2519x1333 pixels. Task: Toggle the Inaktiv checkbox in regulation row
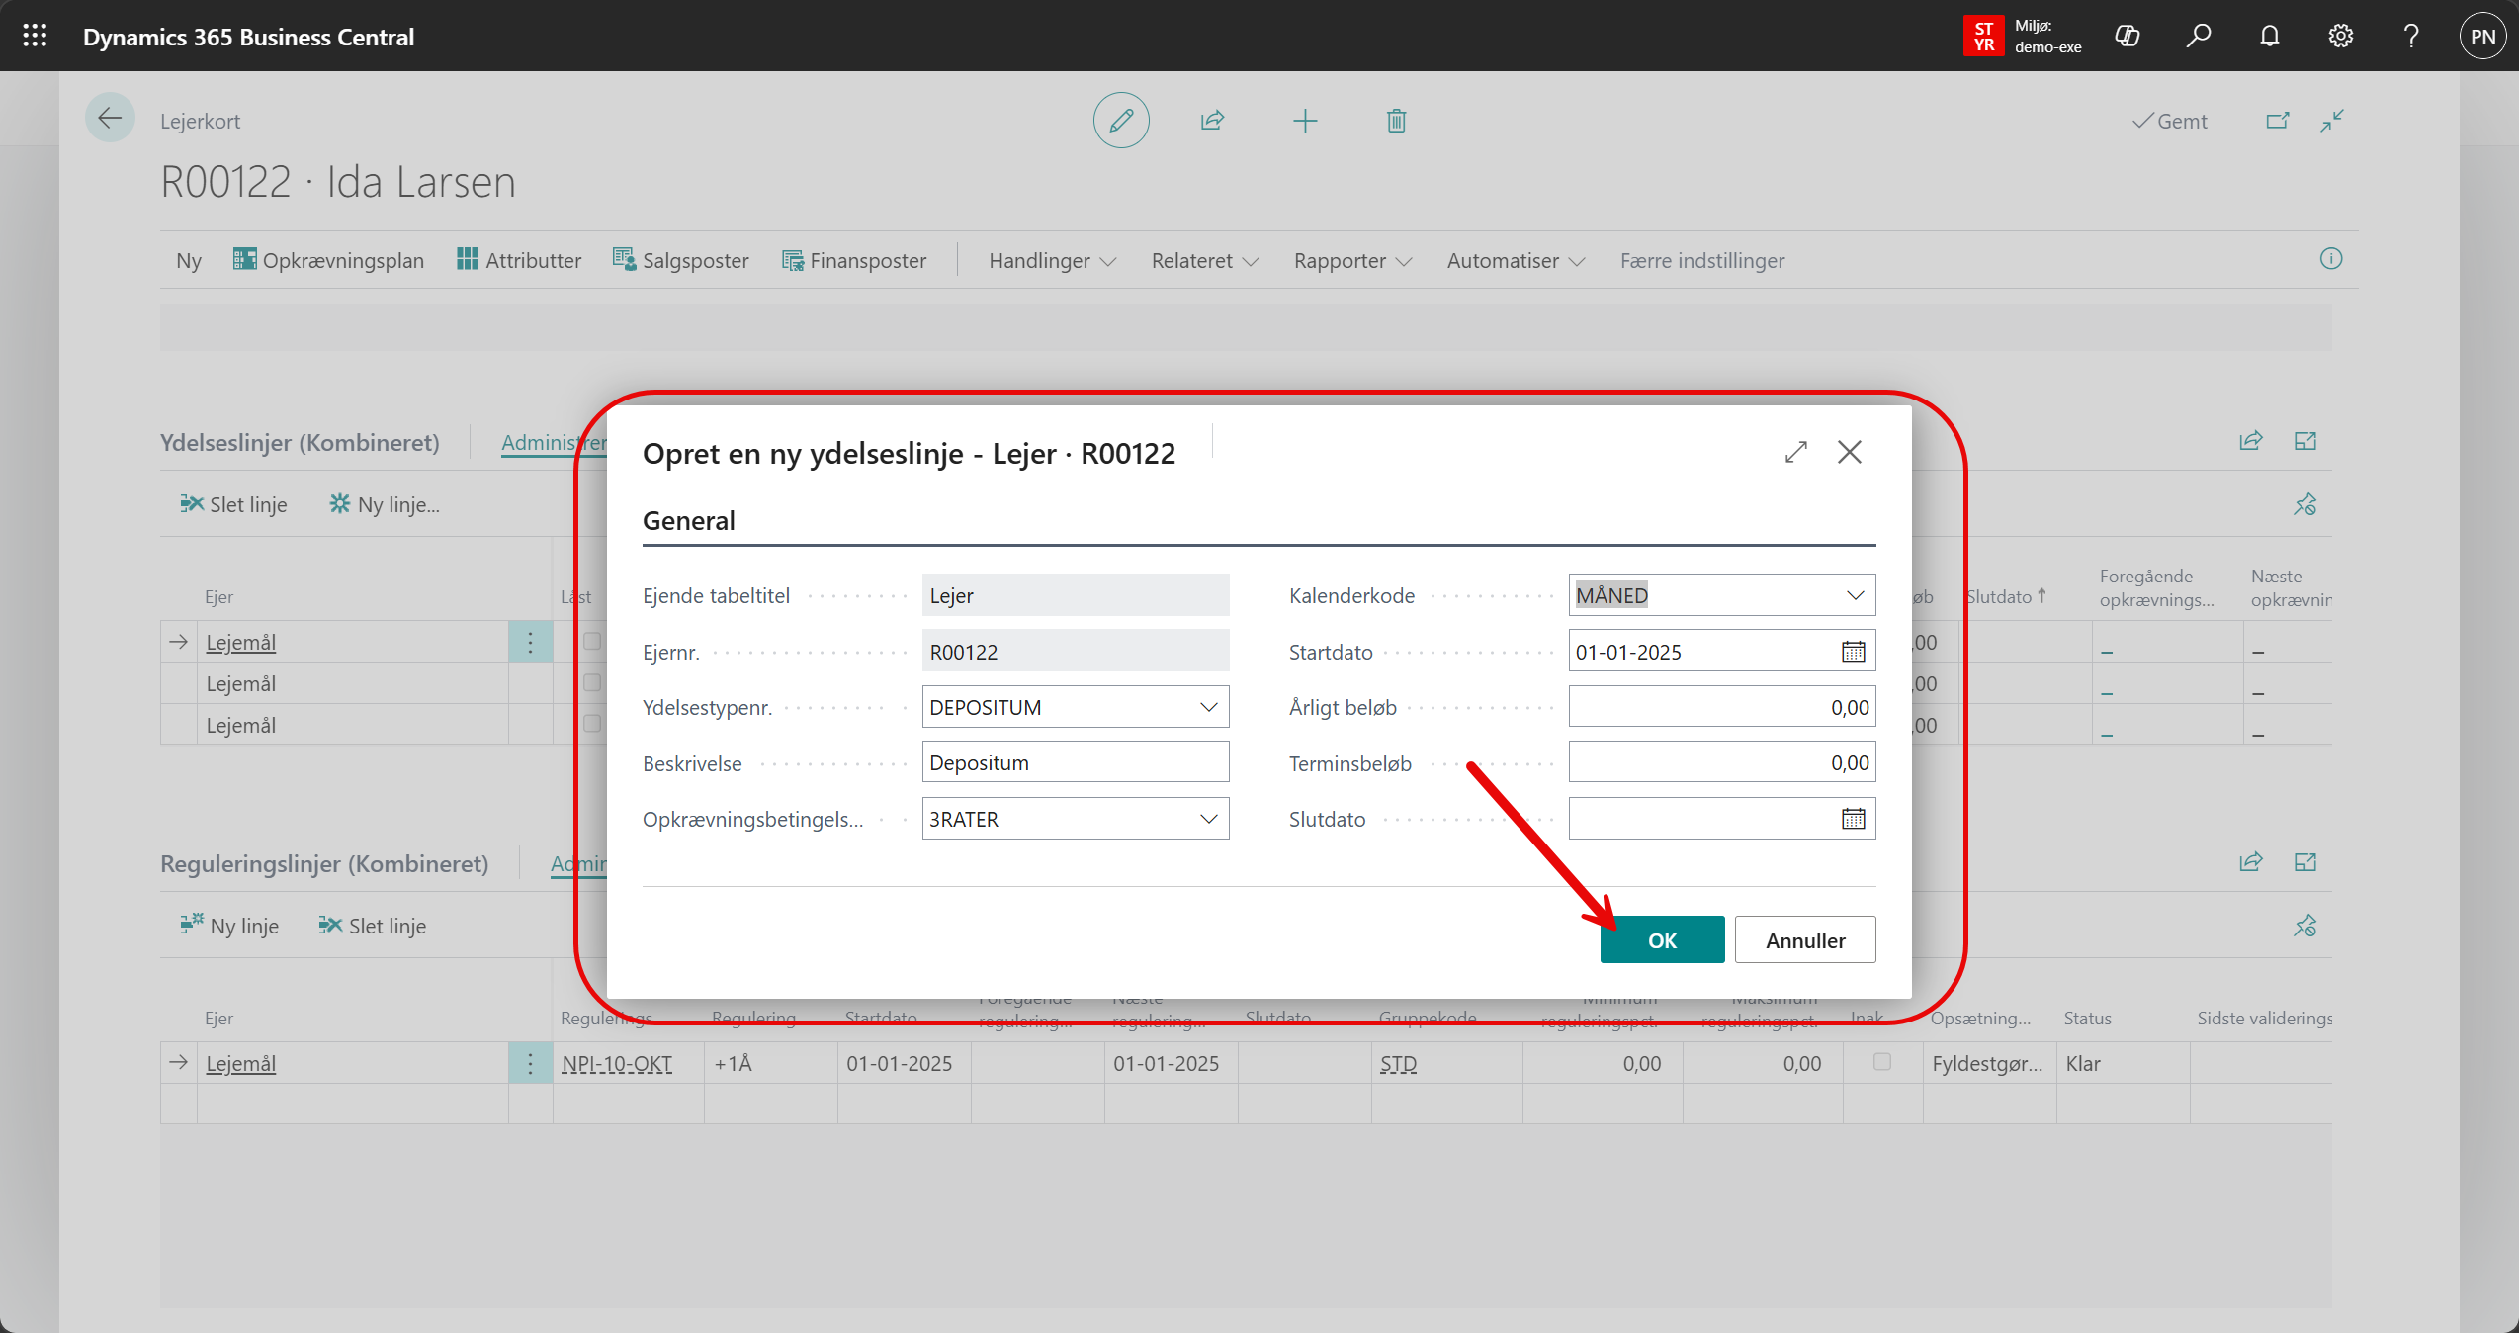pyautogui.click(x=1881, y=1062)
